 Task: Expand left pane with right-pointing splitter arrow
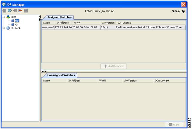(40, 19)
